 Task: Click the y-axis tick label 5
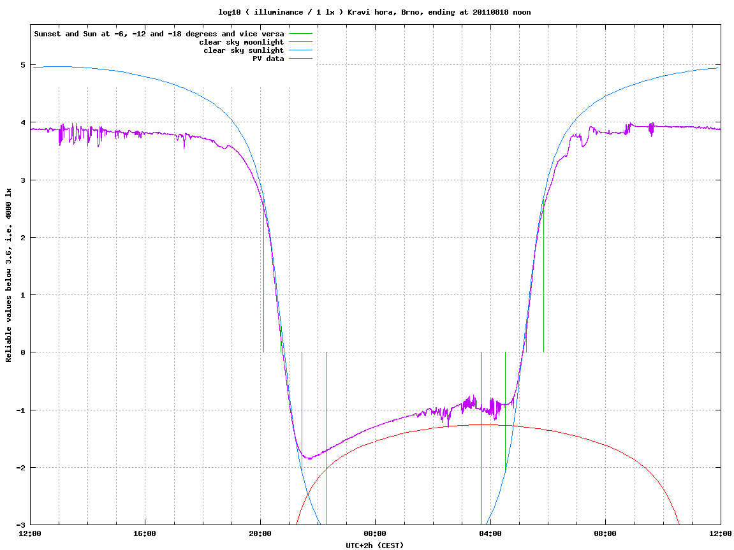pyautogui.click(x=22, y=65)
